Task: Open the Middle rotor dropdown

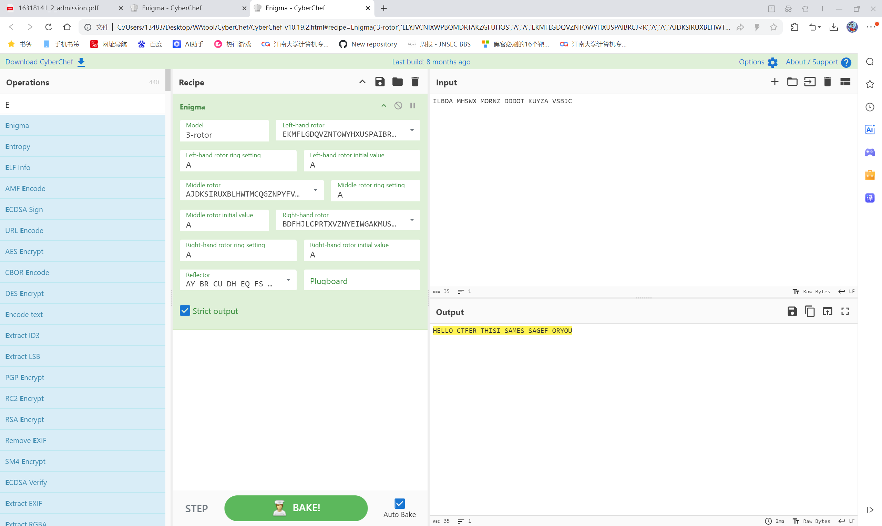Action: (x=315, y=190)
